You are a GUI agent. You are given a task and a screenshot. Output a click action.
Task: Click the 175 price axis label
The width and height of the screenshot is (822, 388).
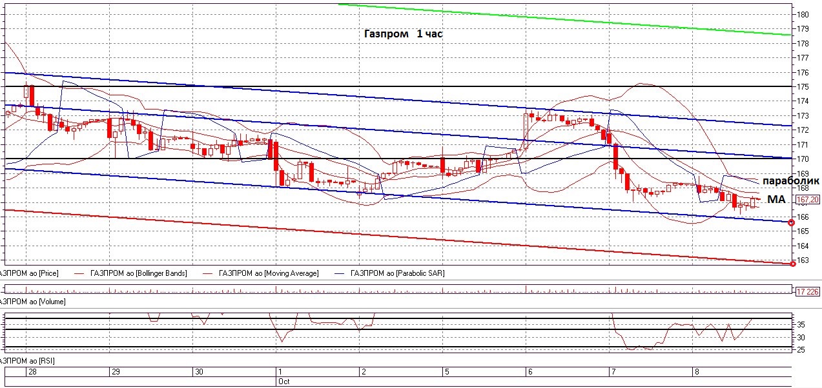803,87
